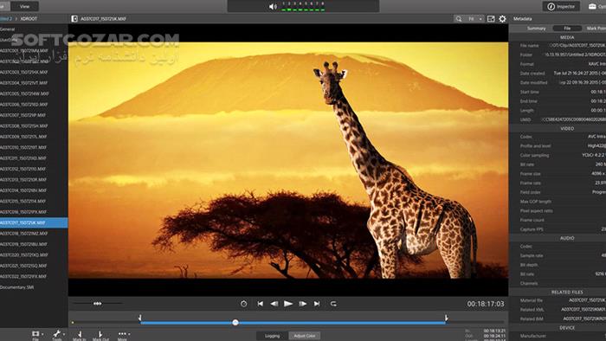Click the preview layout icon
The image size is (606, 341).
click(491, 18)
